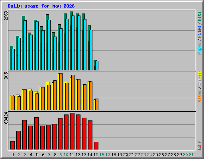Click the Sites legend label
The image size is (204, 159).
pyautogui.click(x=200, y=96)
